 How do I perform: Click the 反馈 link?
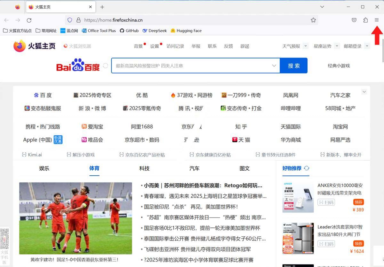pyautogui.click(x=228, y=46)
